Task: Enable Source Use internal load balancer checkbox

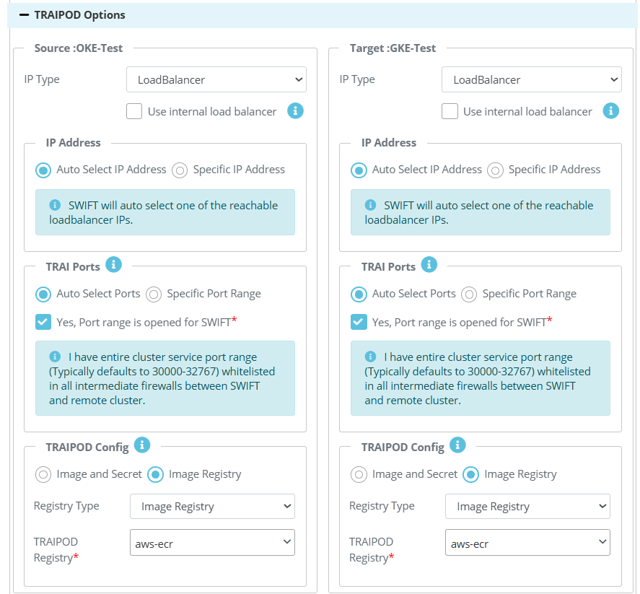Action: 134,111
